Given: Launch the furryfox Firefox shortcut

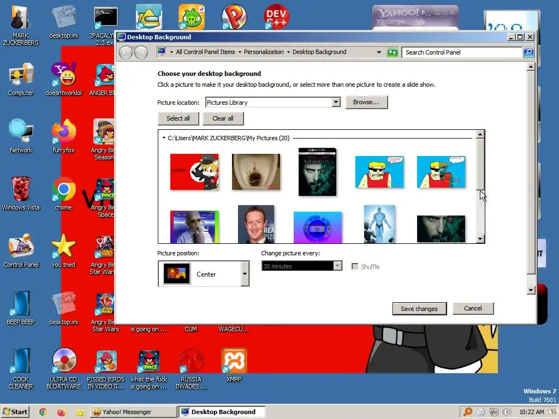Looking at the screenshot, I should coord(63,136).
